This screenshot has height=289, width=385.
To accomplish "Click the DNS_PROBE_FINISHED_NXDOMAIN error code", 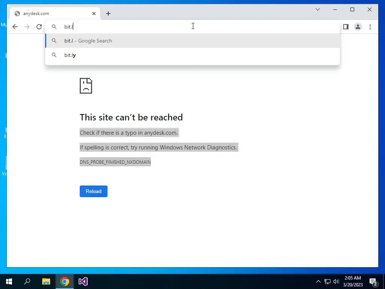I will pos(115,162).
